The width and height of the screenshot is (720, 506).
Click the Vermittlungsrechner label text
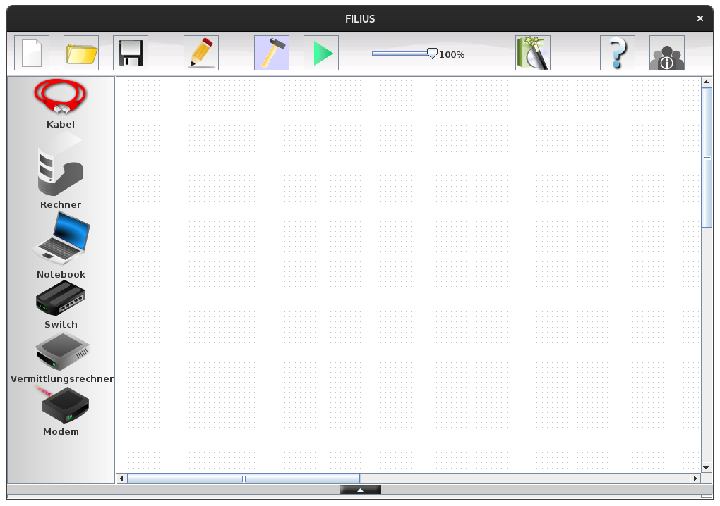tap(62, 379)
